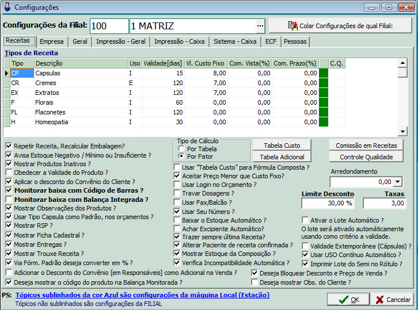The image size is (418, 310).
Task: Switch to the Empresa tab
Action: pos(52,42)
